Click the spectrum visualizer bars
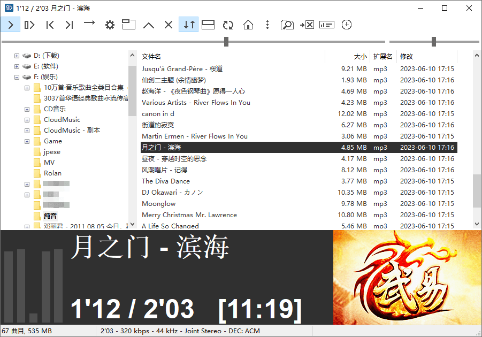The image size is (482, 337). [x=33, y=286]
